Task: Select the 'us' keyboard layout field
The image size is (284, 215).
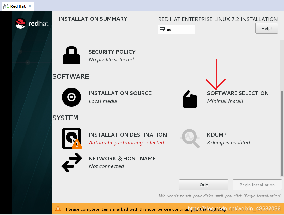Action: pyautogui.click(x=177, y=29)
